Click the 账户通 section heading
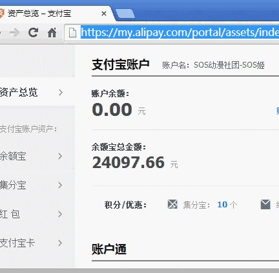This screenshot has width=279, height=273. [x=109, y=249]
